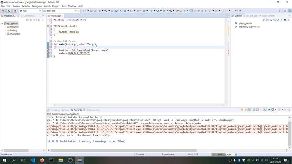The height and width of the screenshot is (164, 292).
Task: Select the main.cpp editor tab
Action: [55, 16]
